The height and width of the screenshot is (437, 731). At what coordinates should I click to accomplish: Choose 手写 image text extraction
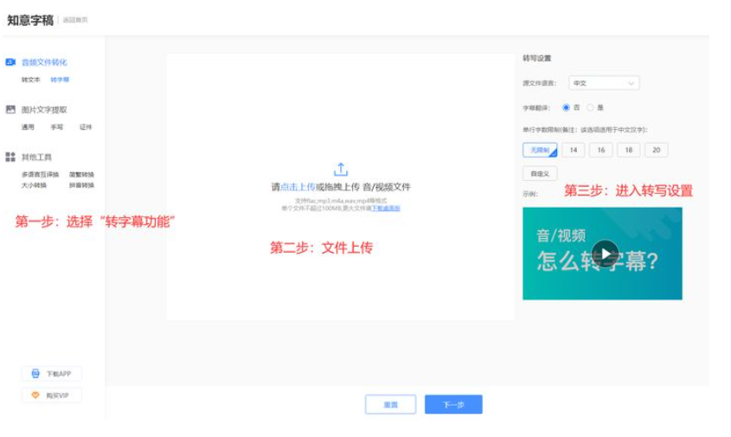coord(57,127)
